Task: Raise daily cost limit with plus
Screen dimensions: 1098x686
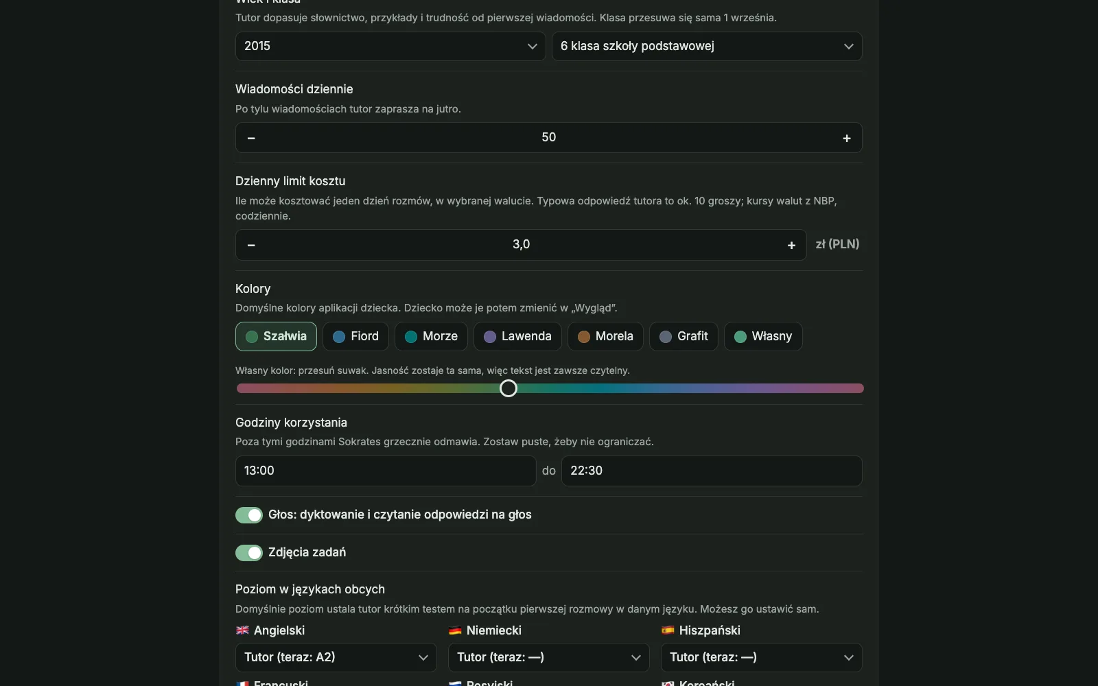Action: (791, 245)
